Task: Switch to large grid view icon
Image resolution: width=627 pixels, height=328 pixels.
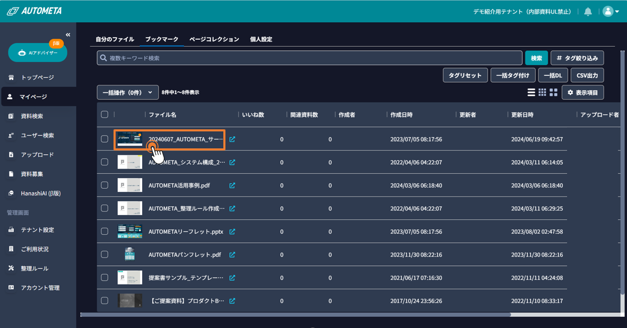Action: [x=553, y=93]
